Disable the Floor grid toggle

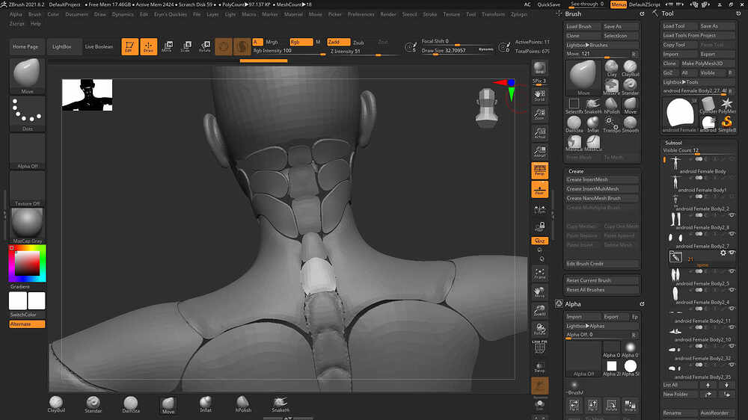pyautogui.click(x=539, y=191)
